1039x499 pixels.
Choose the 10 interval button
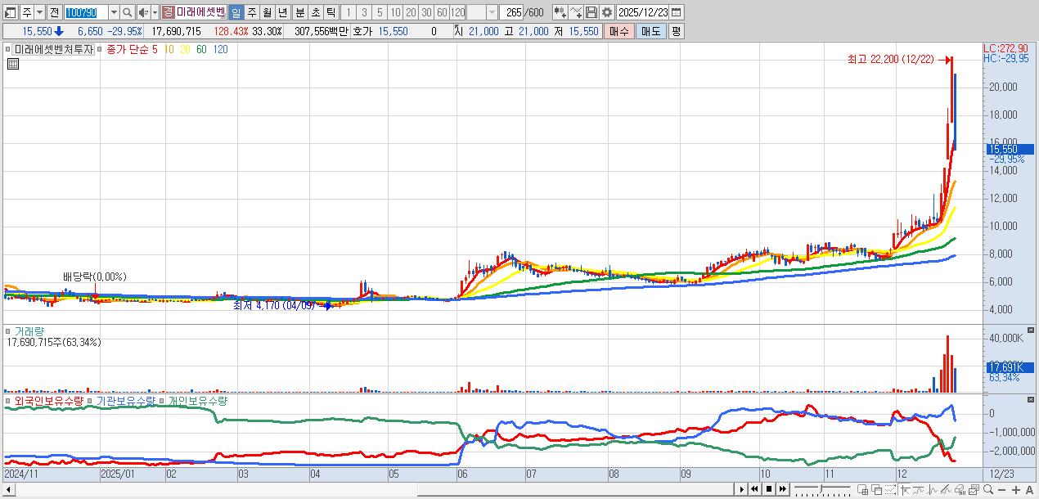pyautogui.click(x=395, y=12)
